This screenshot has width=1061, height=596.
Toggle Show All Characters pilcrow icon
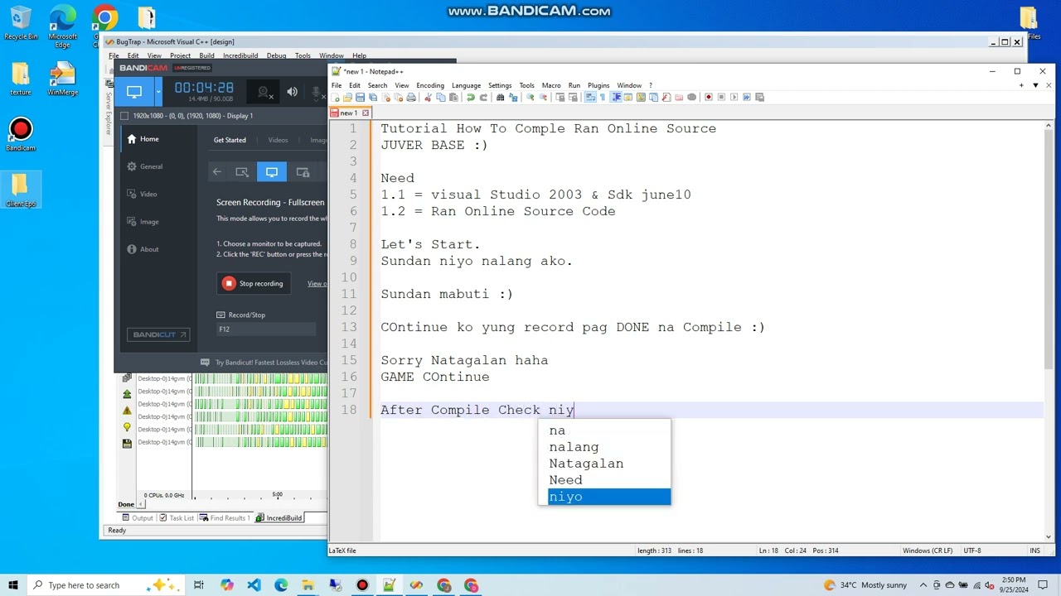pyautogui.click(x=603, y=97)
